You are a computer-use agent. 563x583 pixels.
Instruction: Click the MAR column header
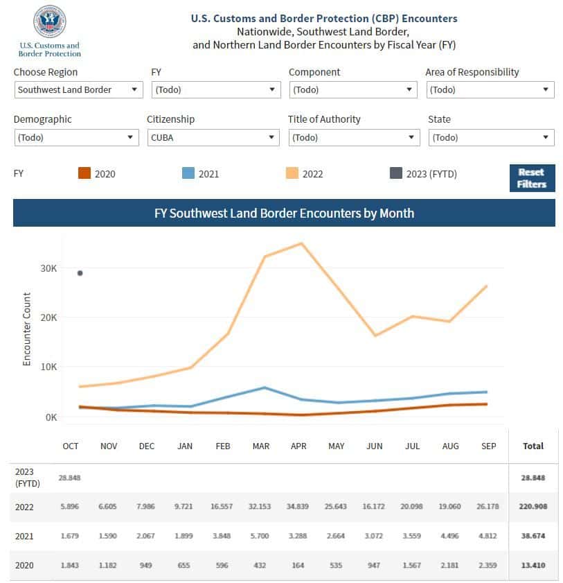[260, 446]
